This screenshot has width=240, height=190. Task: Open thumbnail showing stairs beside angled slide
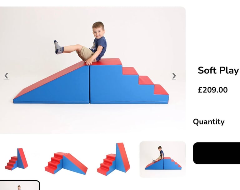pos(66,163)
